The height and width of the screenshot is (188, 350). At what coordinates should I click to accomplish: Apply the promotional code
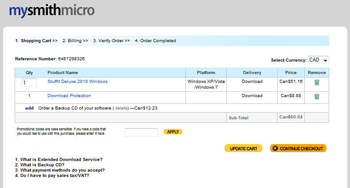click(x=173, y=132)
